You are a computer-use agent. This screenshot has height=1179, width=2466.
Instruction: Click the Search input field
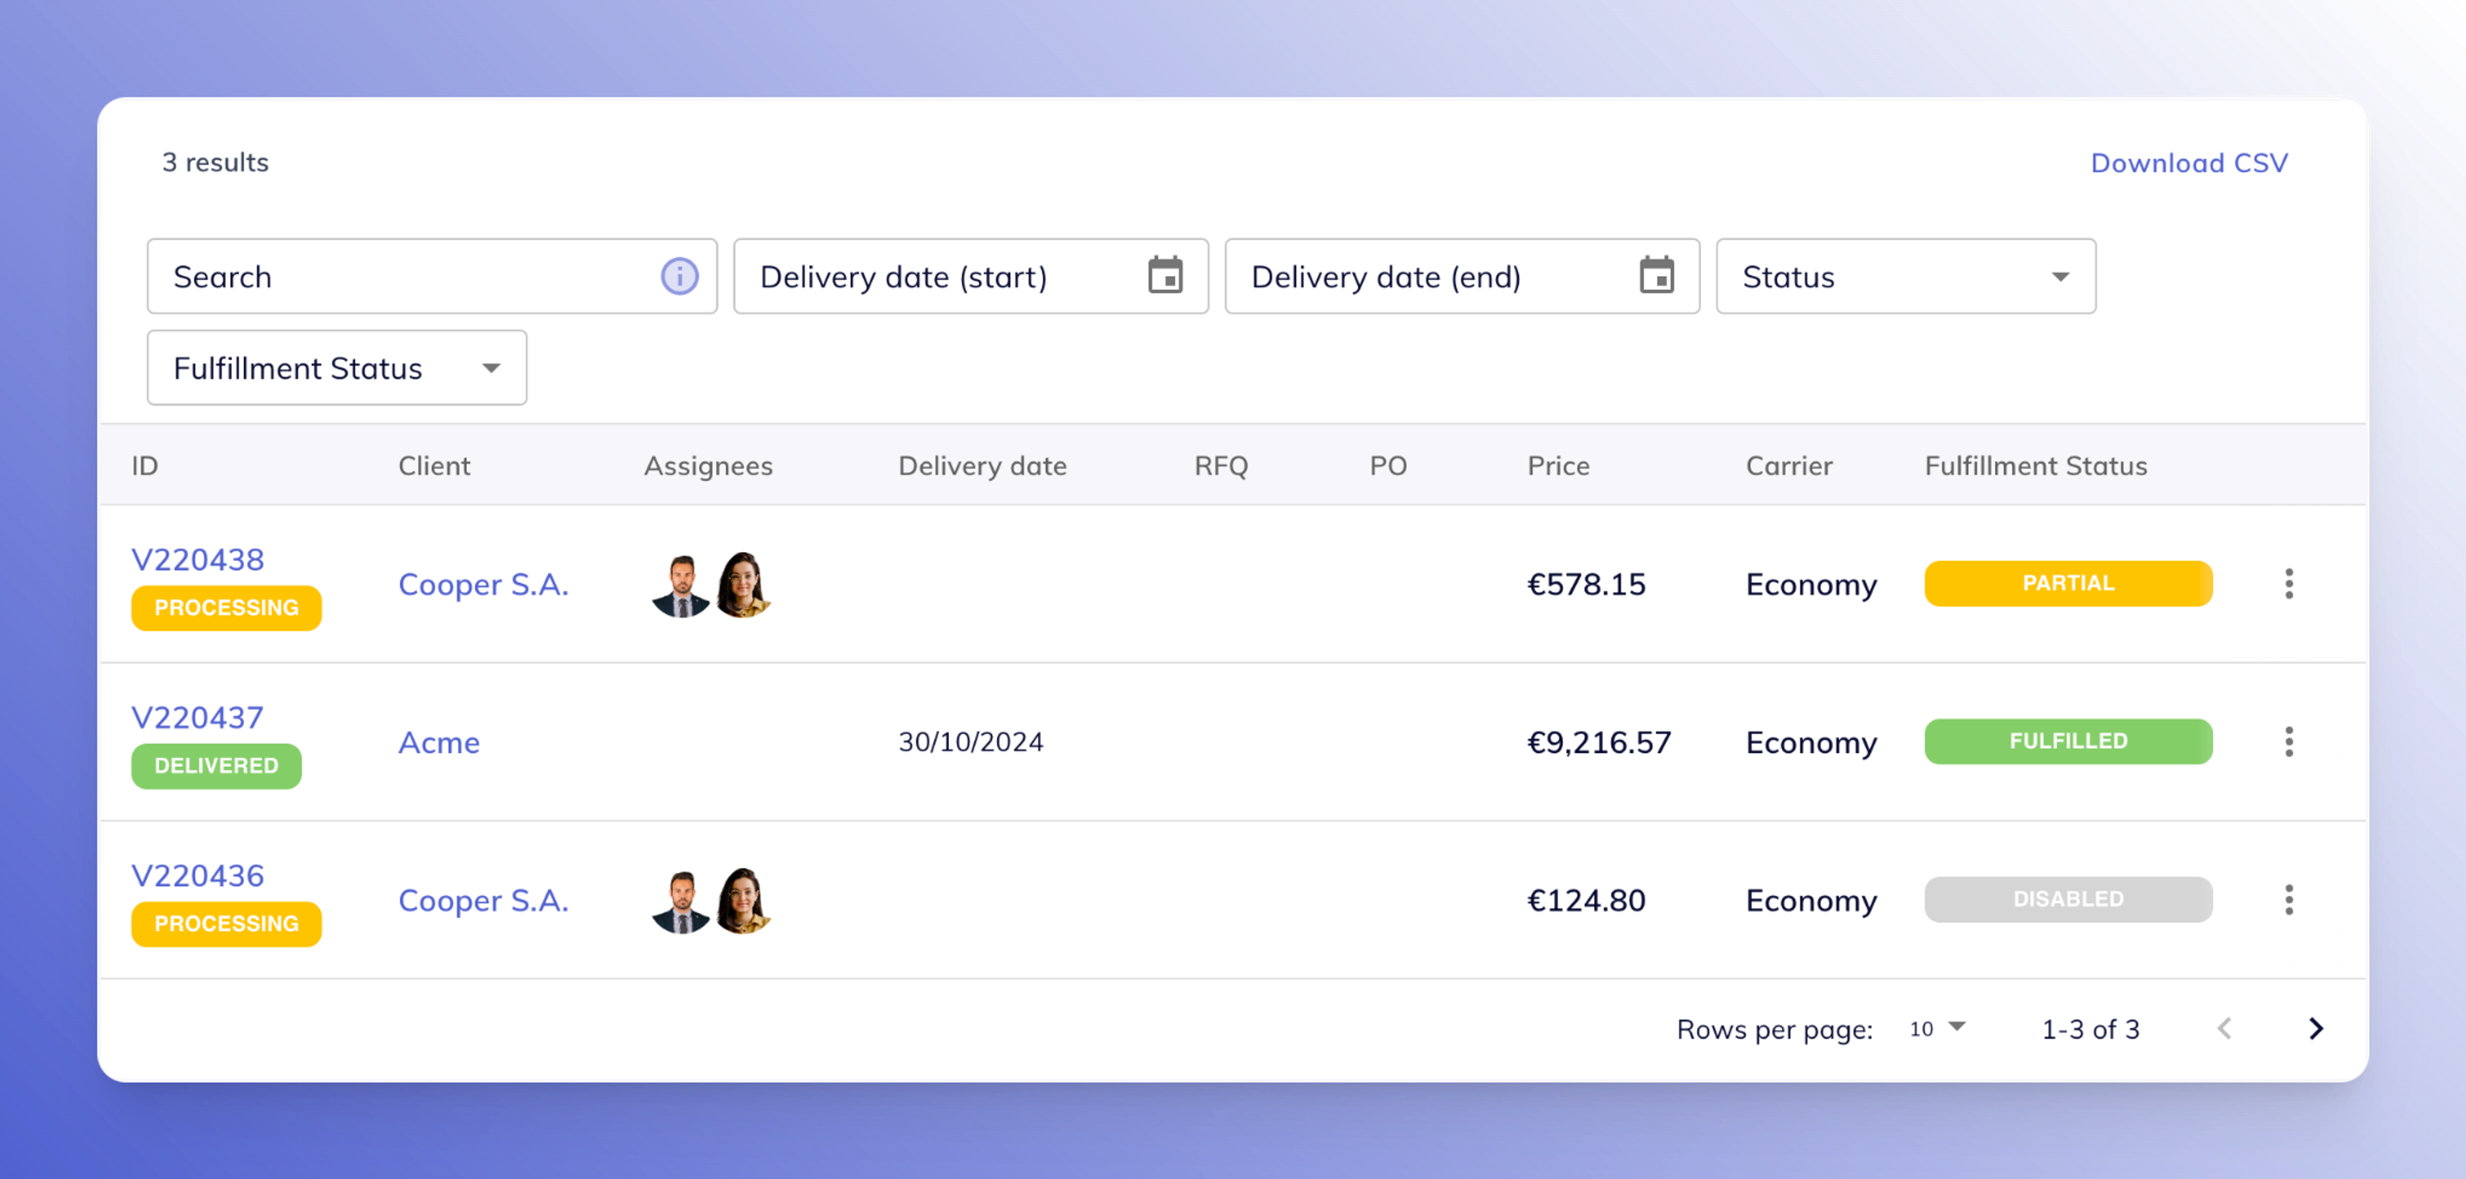point(402,277)
